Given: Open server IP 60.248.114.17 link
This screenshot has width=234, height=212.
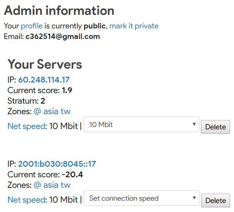Looking at the screenshot, I should click(44, 79).
